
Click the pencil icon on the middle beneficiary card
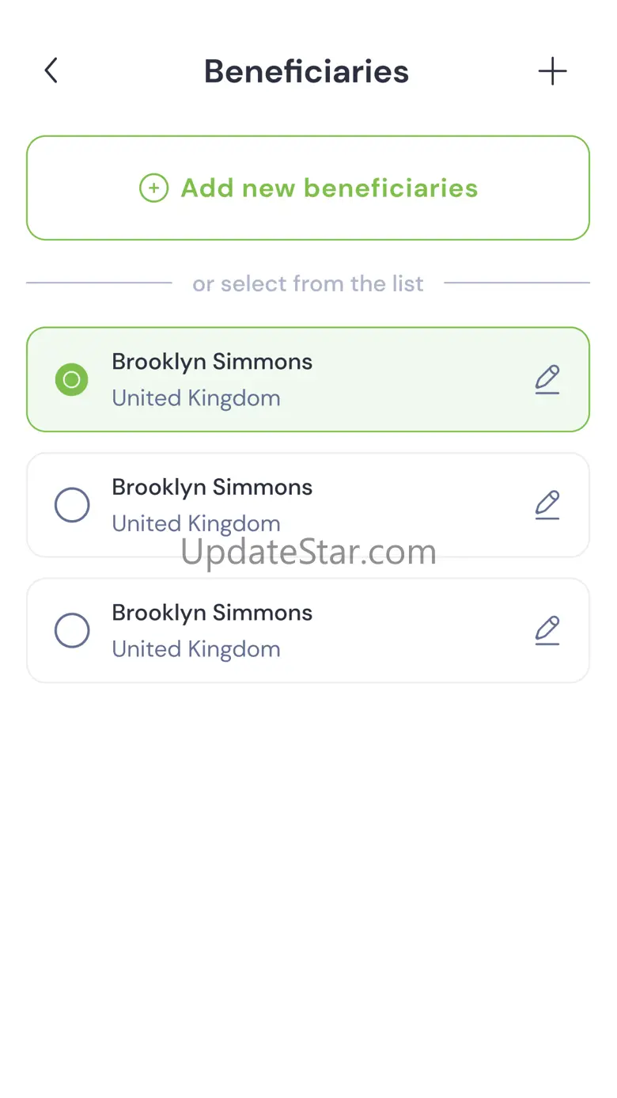click(x=547, y=504)
